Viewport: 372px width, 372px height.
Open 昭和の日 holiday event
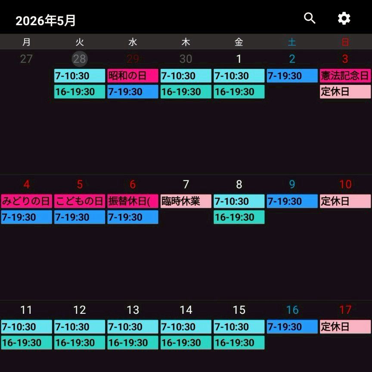click(133, 76)
